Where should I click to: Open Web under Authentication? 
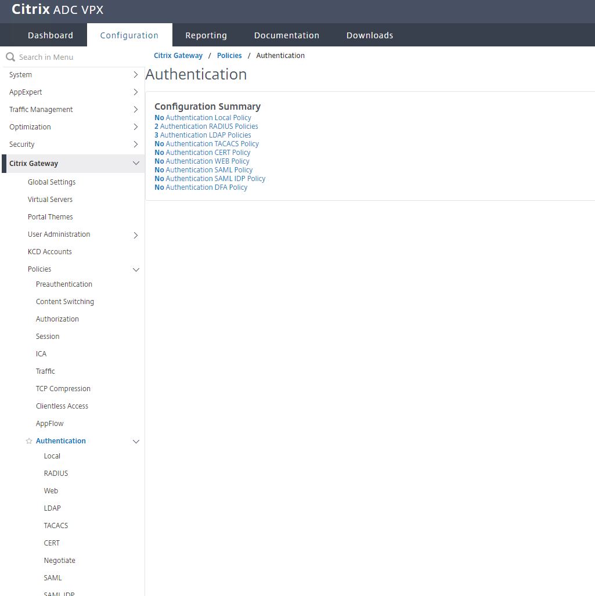point(51,491)
